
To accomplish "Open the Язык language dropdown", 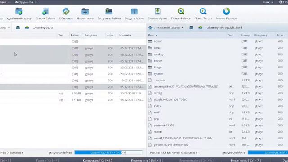I will 268,2.
